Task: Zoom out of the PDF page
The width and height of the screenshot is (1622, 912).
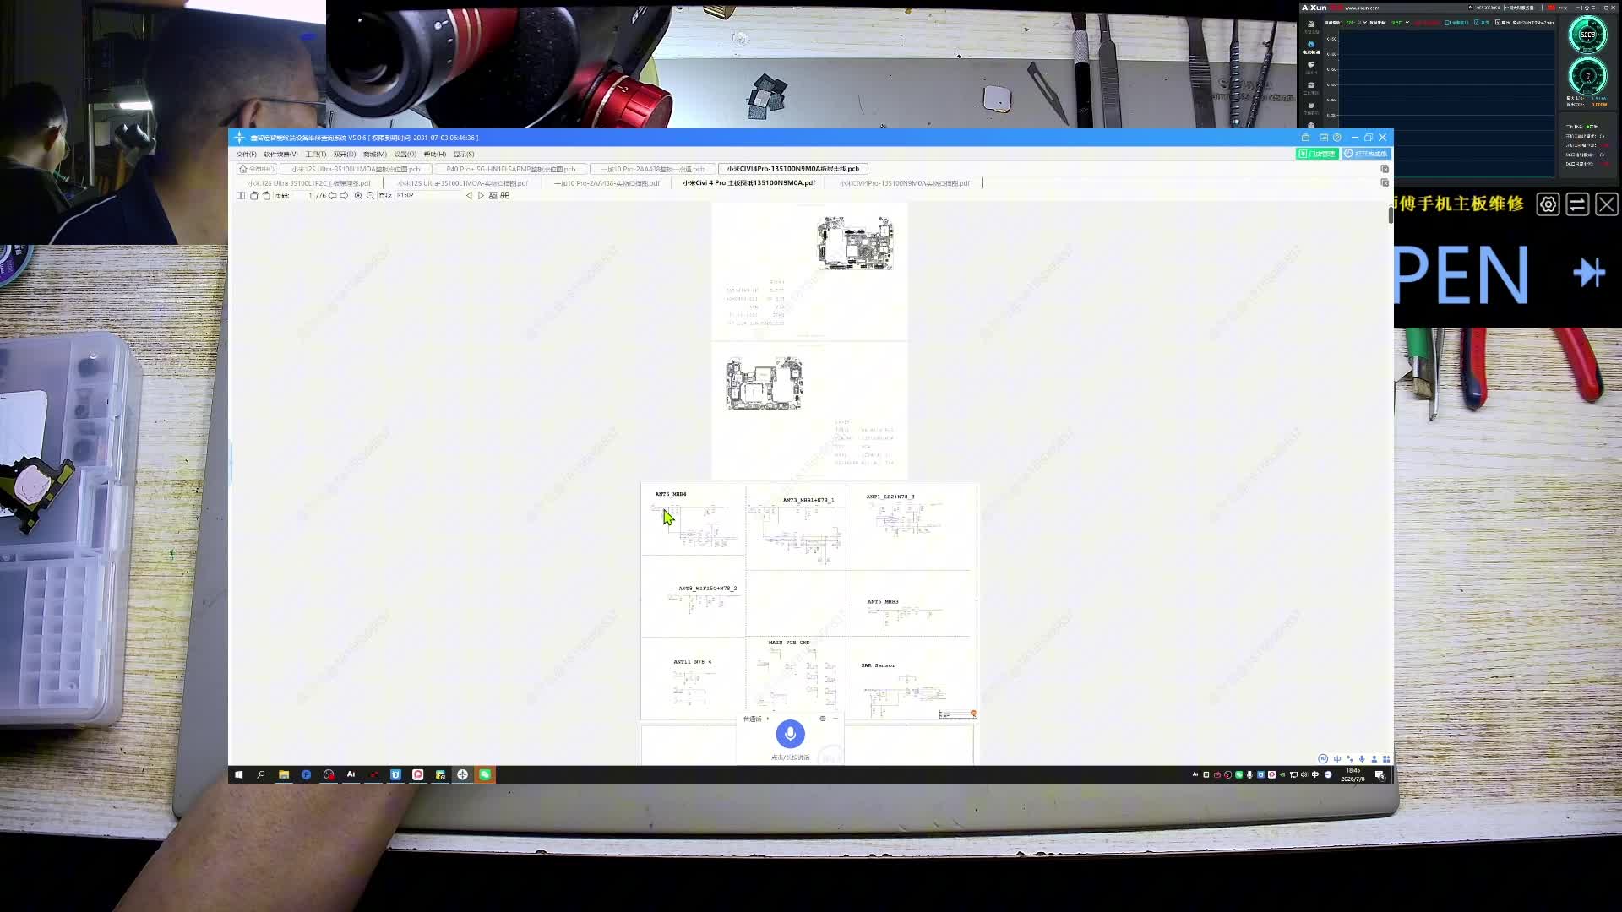Action: pos(370,196)
